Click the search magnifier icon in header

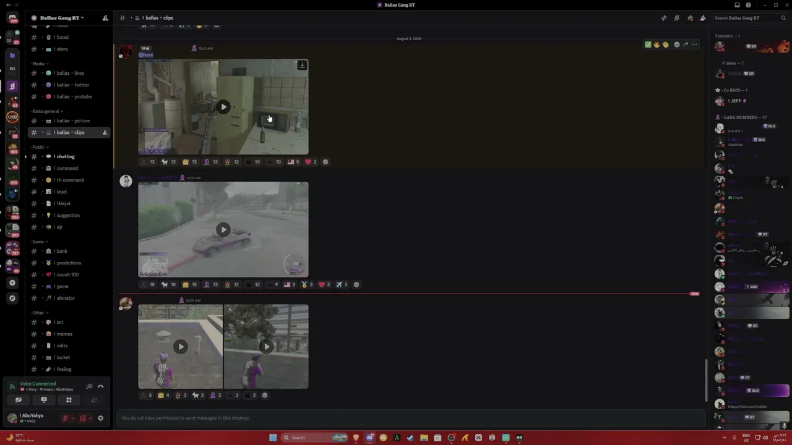point(784,18)
